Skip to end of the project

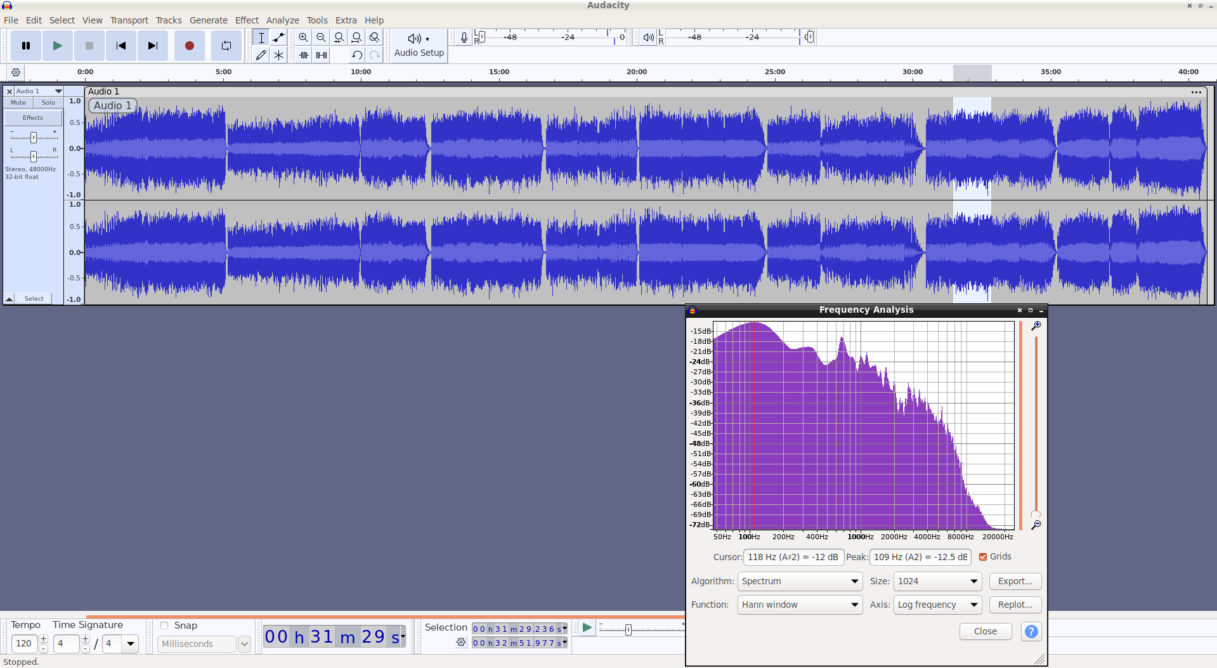pos(153,46)
